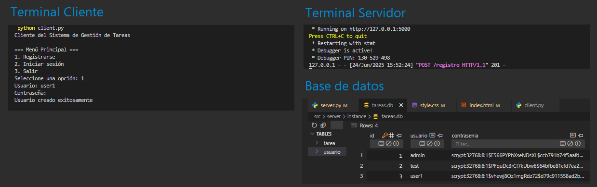
Task: Click Usuario creado exitosamente in client terminal
Action: pyautogui.click(x=53, y=100)
